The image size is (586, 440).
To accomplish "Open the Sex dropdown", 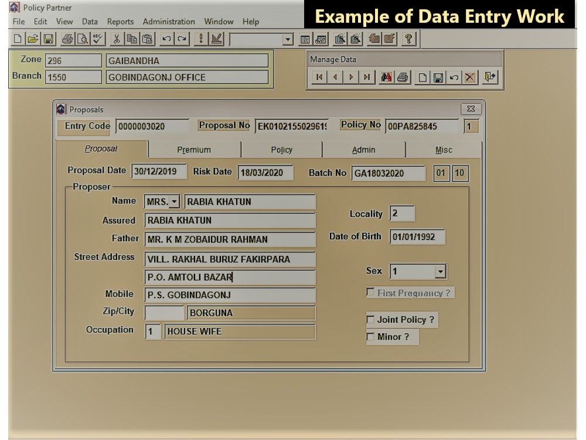I will (441, 271).
